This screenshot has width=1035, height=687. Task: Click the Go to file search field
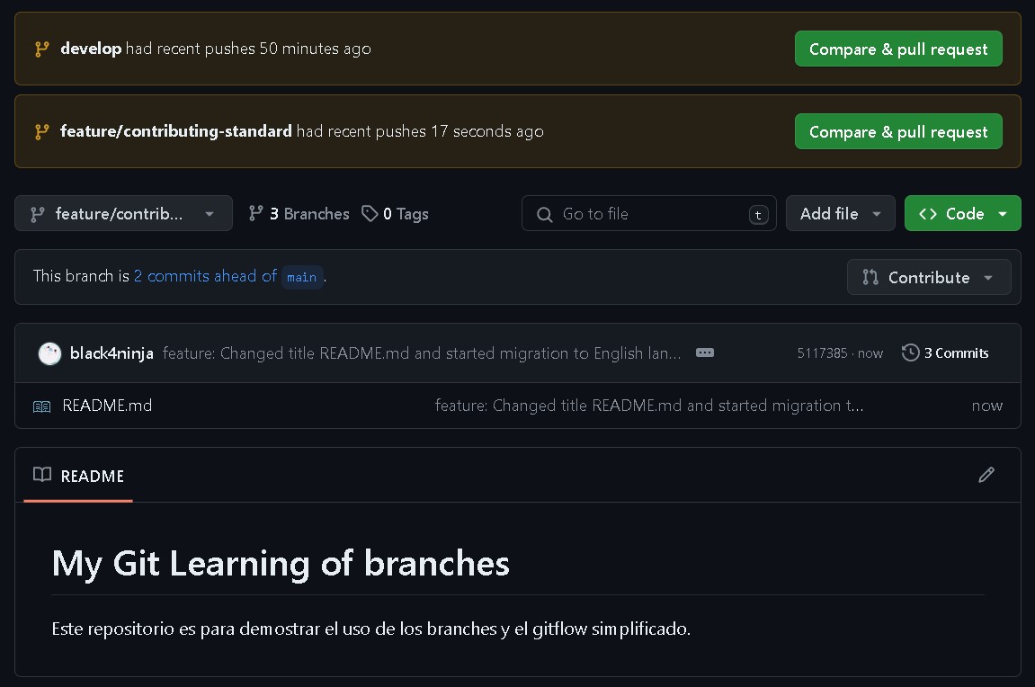647,214
